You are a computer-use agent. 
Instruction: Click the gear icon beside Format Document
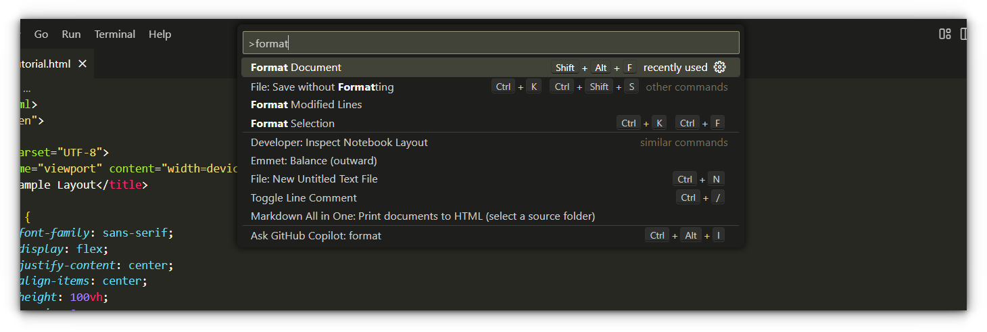pos(719,67)
